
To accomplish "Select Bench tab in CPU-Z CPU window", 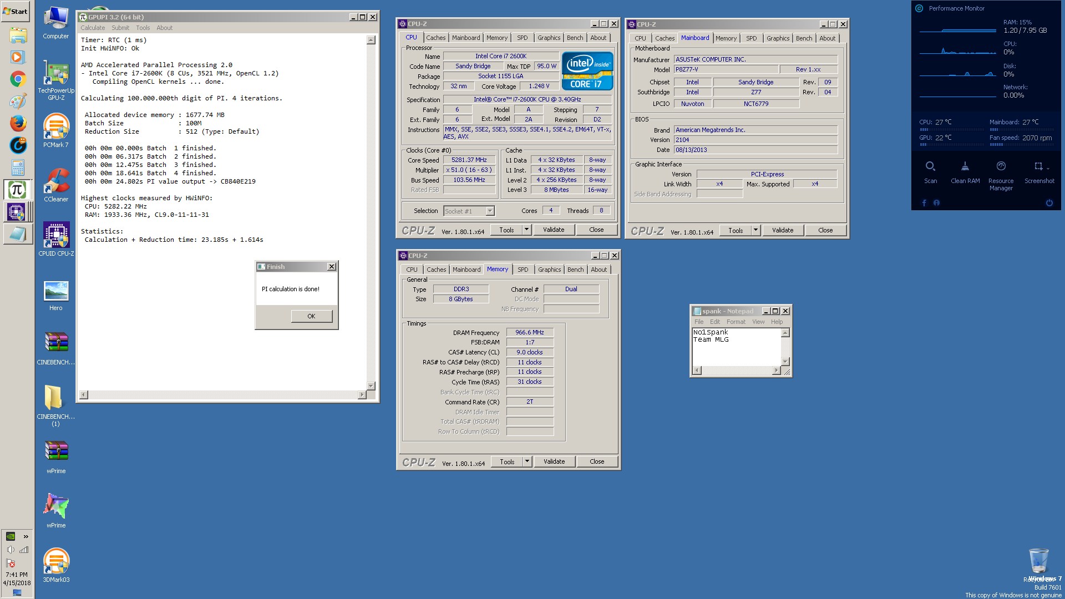I will (x=575, y=38).
